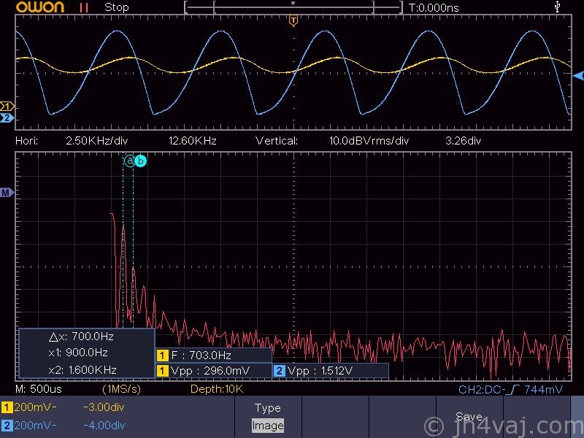Viewport: 584px width, 438px height.
Task: Click the x1: 900.0Hz cursor readout
Action: point(78,353)
